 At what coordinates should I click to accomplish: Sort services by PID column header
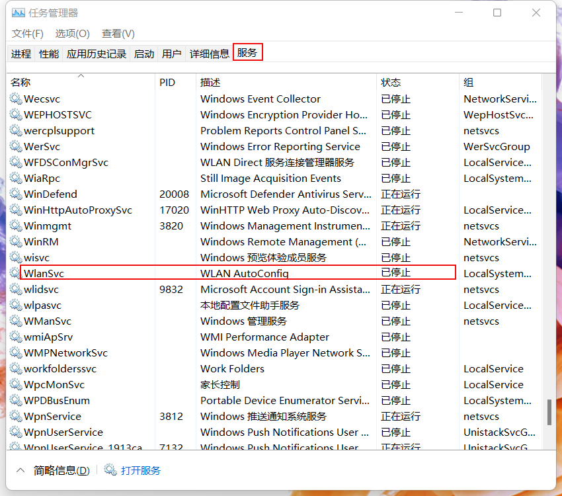[x=167, y=83]
